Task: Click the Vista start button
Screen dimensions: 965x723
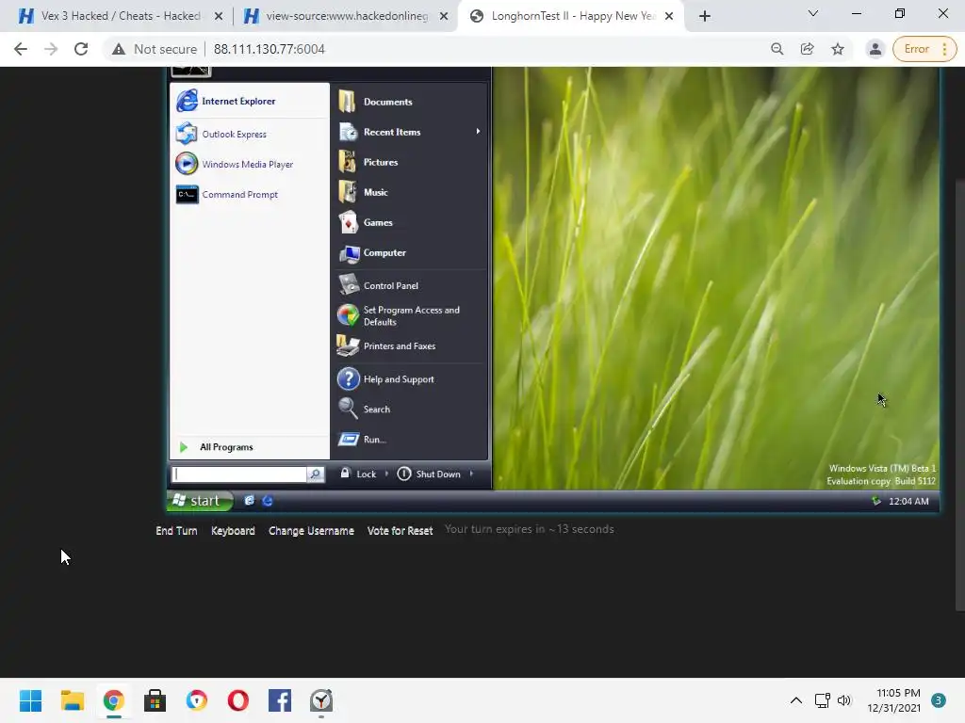Action: (201, 501)
